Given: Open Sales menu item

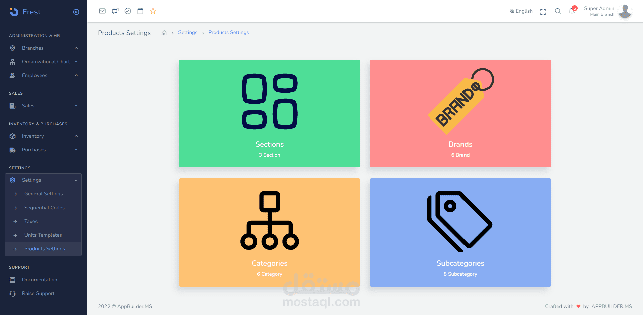Looking at the screenshot, I should click(44, 106).
